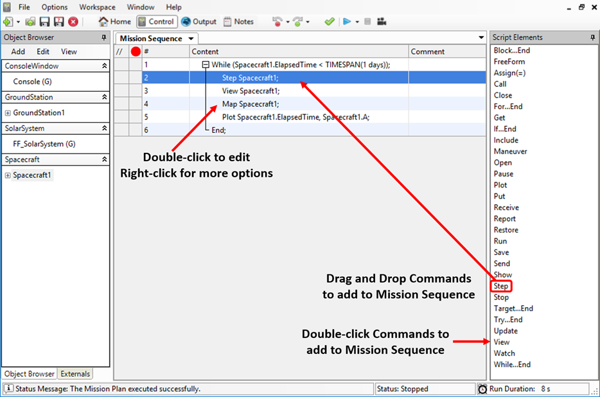
Task: Collapse the SolarSystem group
Action: 105,128
